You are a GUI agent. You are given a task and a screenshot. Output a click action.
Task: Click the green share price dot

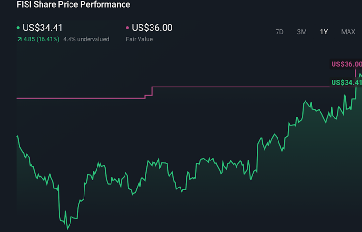click(18, 28)
